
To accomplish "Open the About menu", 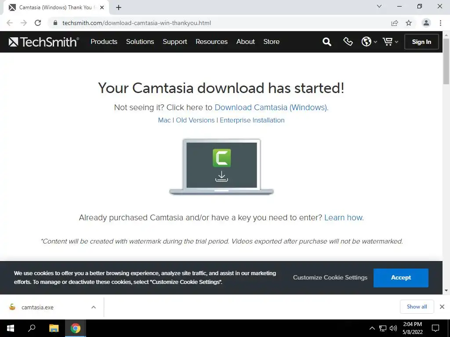I will tap(245, 42).
